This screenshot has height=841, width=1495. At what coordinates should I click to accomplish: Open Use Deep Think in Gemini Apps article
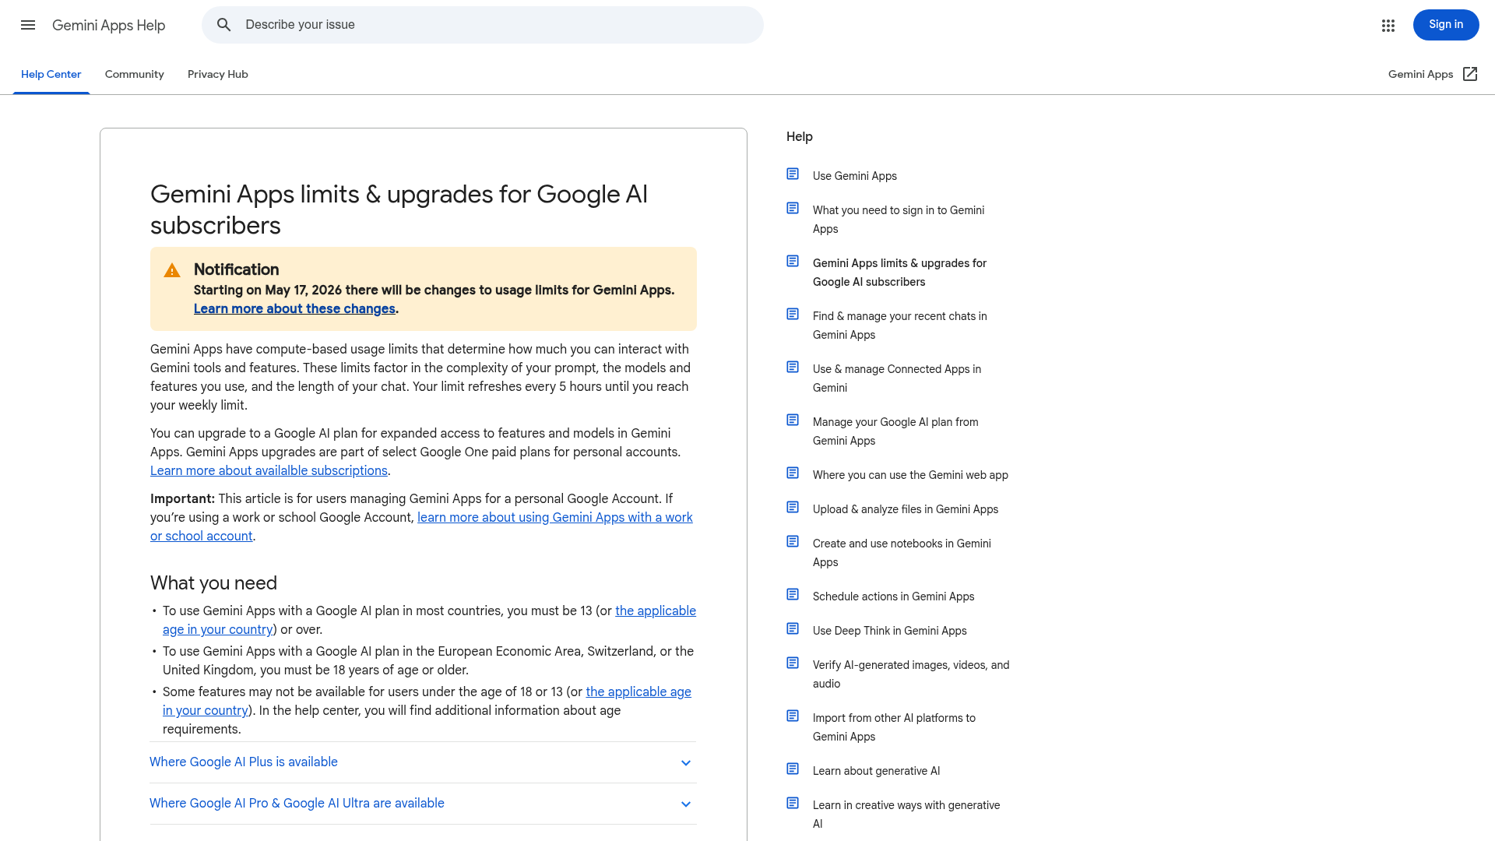(890, 631)
